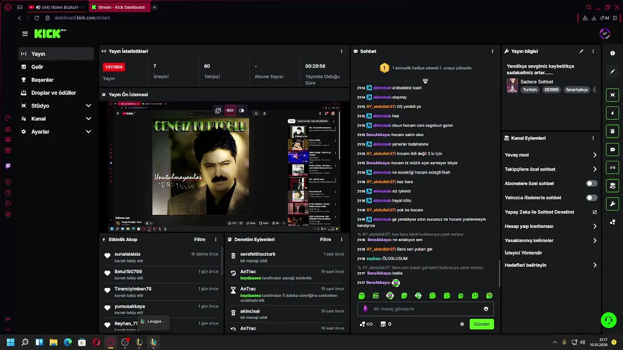Screen dimensions: 623x350
Task: Reload the page with the refresh icon
Action: (37, 18)
